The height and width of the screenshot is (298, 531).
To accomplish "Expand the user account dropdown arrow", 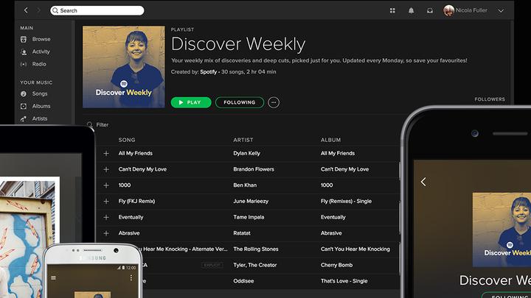I will click(x=501, y=11).
